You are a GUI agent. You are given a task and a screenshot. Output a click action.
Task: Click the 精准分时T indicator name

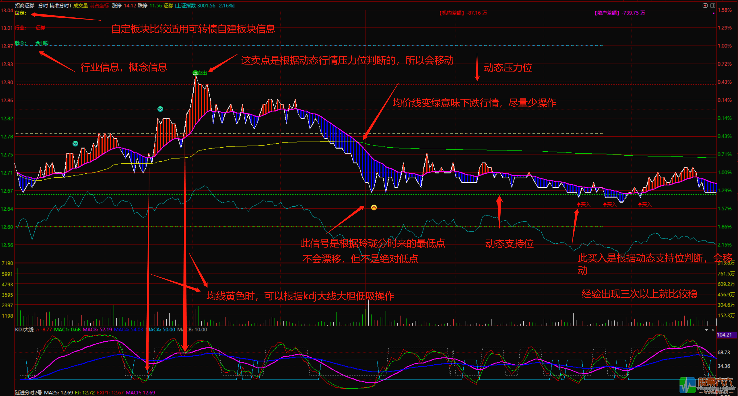tap(60, 5)
